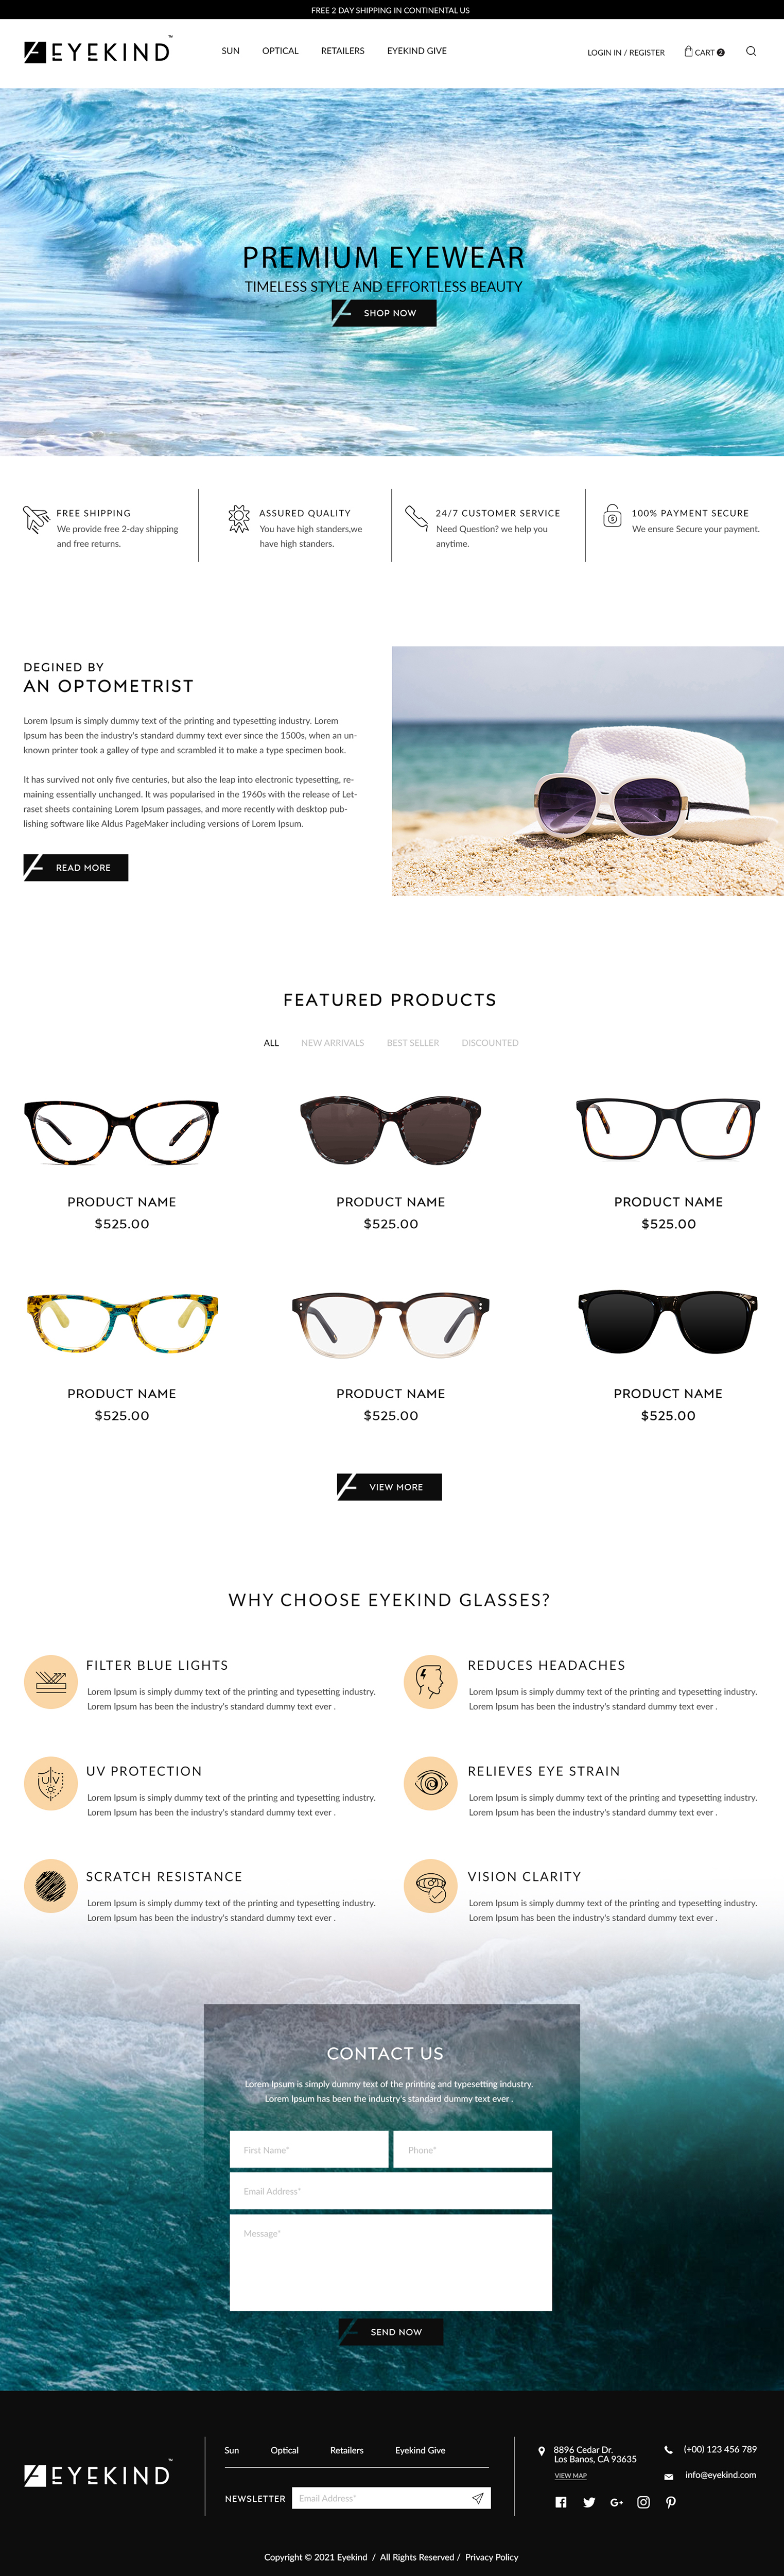This screenshot has height=2576, width=784.
Task: Select the Best Seller product filter tab
Action: [x=413, y=1043]
